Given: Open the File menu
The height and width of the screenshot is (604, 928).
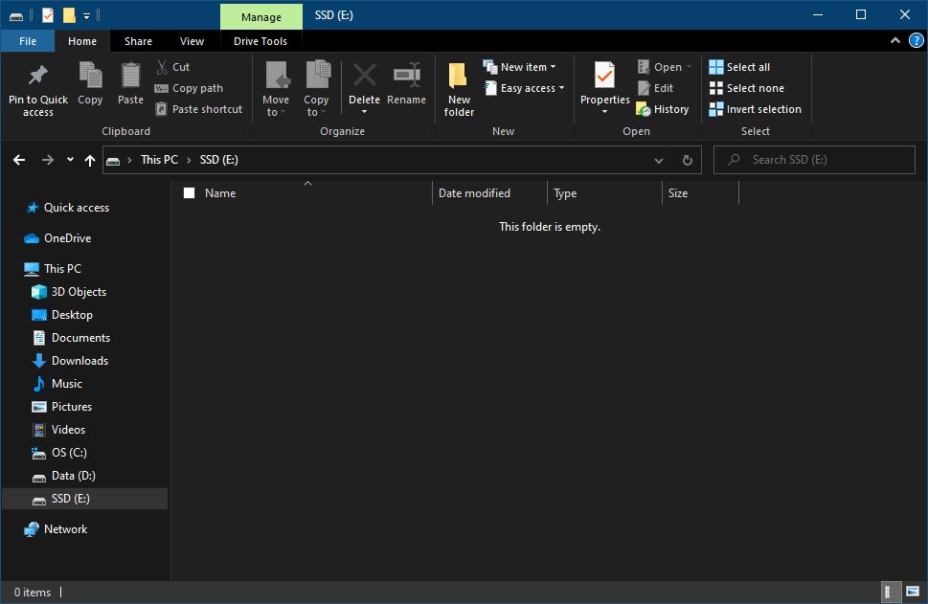Looking at the screenshot, I should point(28,41).
